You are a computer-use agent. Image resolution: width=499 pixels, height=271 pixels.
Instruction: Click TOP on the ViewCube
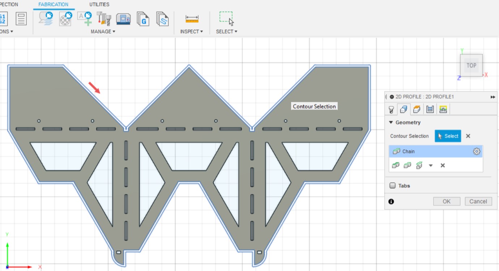click(x=471, y=65)
